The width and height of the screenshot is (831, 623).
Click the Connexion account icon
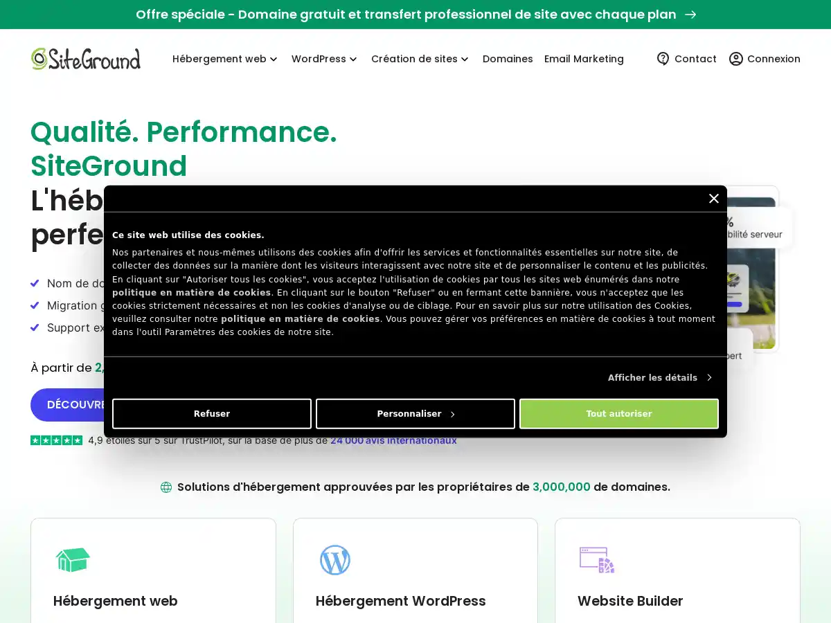736,59
